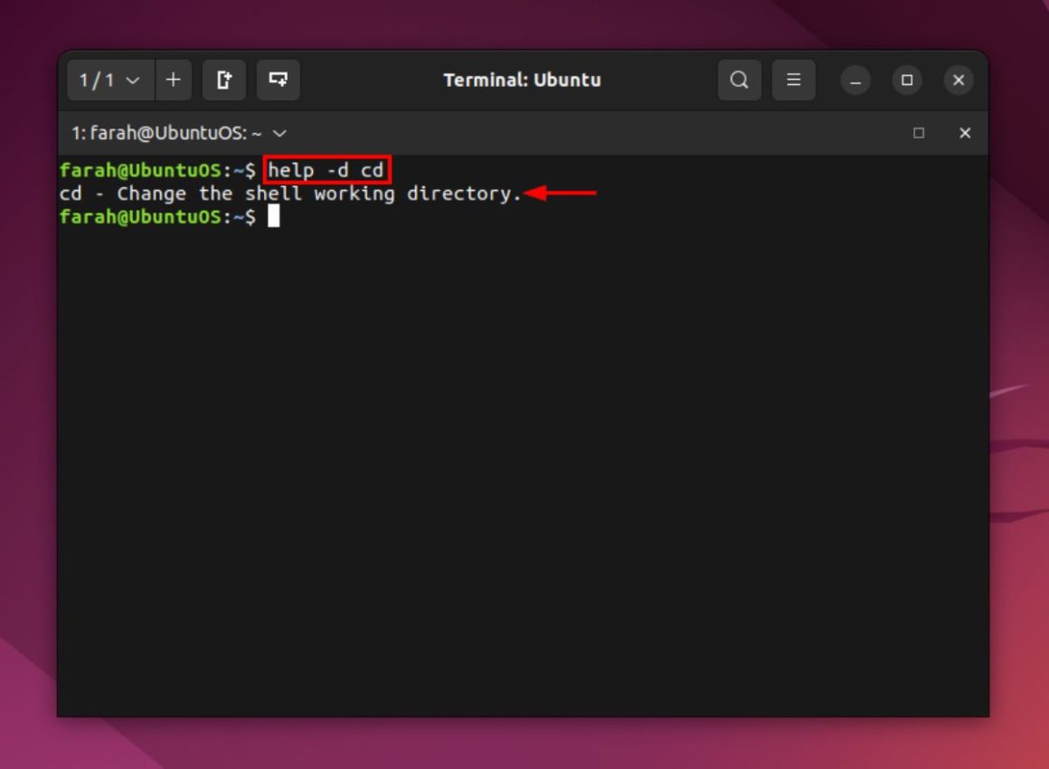Viewport: 1049px width, 769px height.
Task: Maximize the Terminal window
Action: coord(906,80)
